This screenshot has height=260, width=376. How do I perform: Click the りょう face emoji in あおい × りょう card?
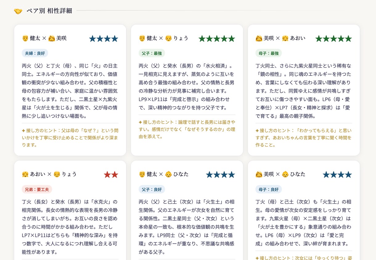tap(57, 174)
